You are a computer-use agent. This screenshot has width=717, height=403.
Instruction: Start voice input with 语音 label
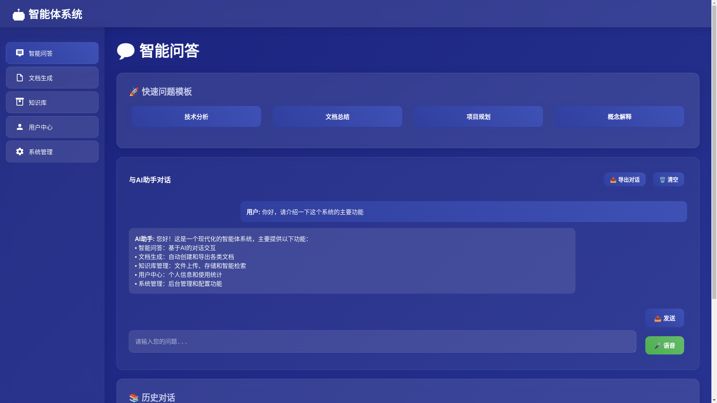(670, 346)
